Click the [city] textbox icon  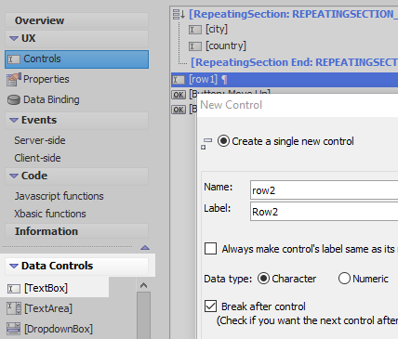click(x=195, y=30)
